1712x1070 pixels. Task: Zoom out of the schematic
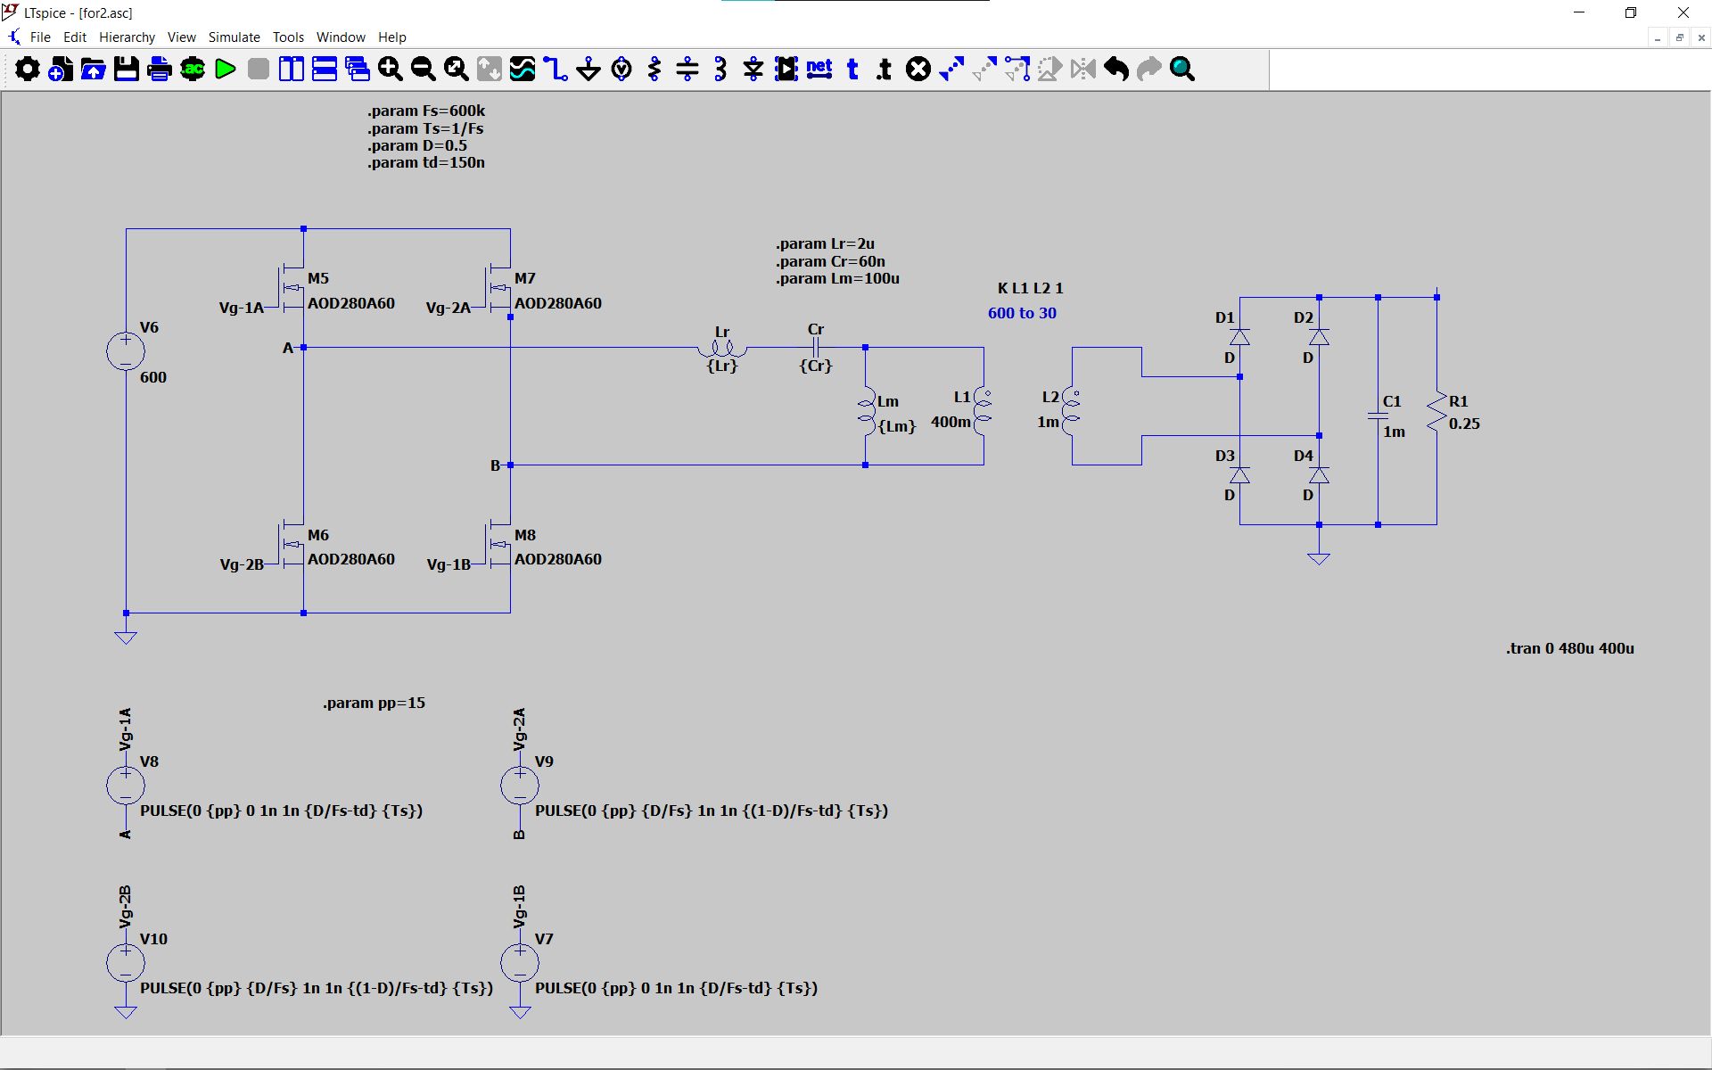[x=424, y=69]
